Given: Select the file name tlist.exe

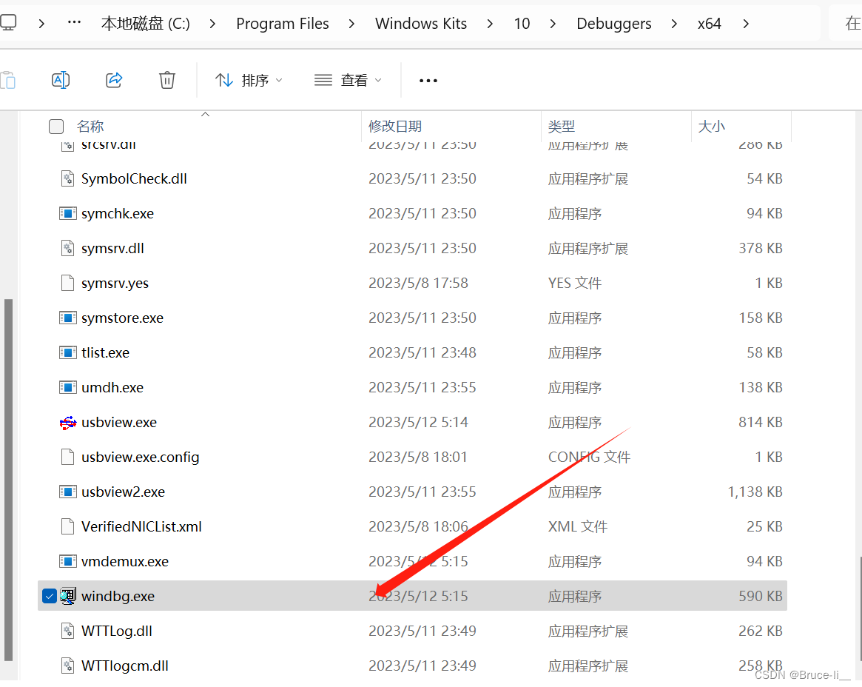Looking at the screenshot, I should pyautogui.click(x=106, y=352).
